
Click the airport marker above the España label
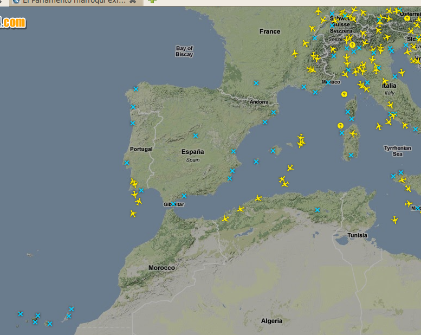196,136
